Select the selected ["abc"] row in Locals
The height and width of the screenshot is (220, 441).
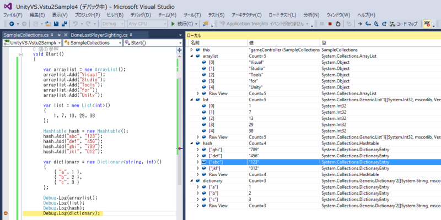coord(315,162)
